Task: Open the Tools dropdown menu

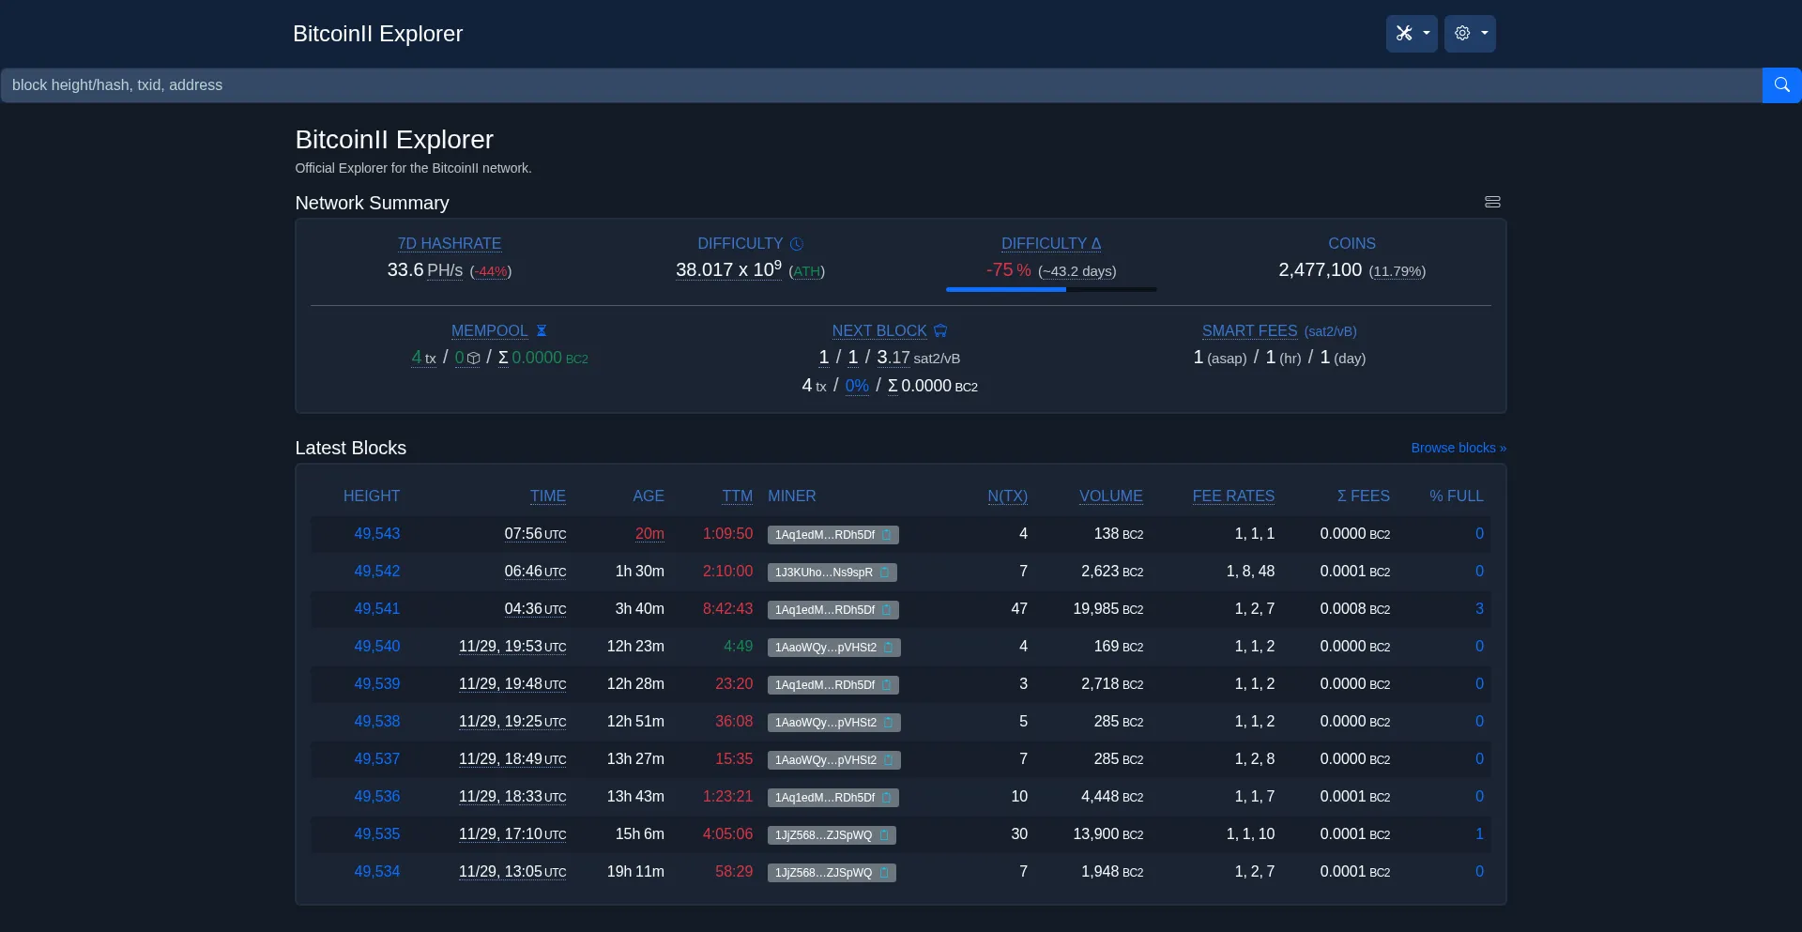Action: pyautogui.click(x=1411, y=34)
